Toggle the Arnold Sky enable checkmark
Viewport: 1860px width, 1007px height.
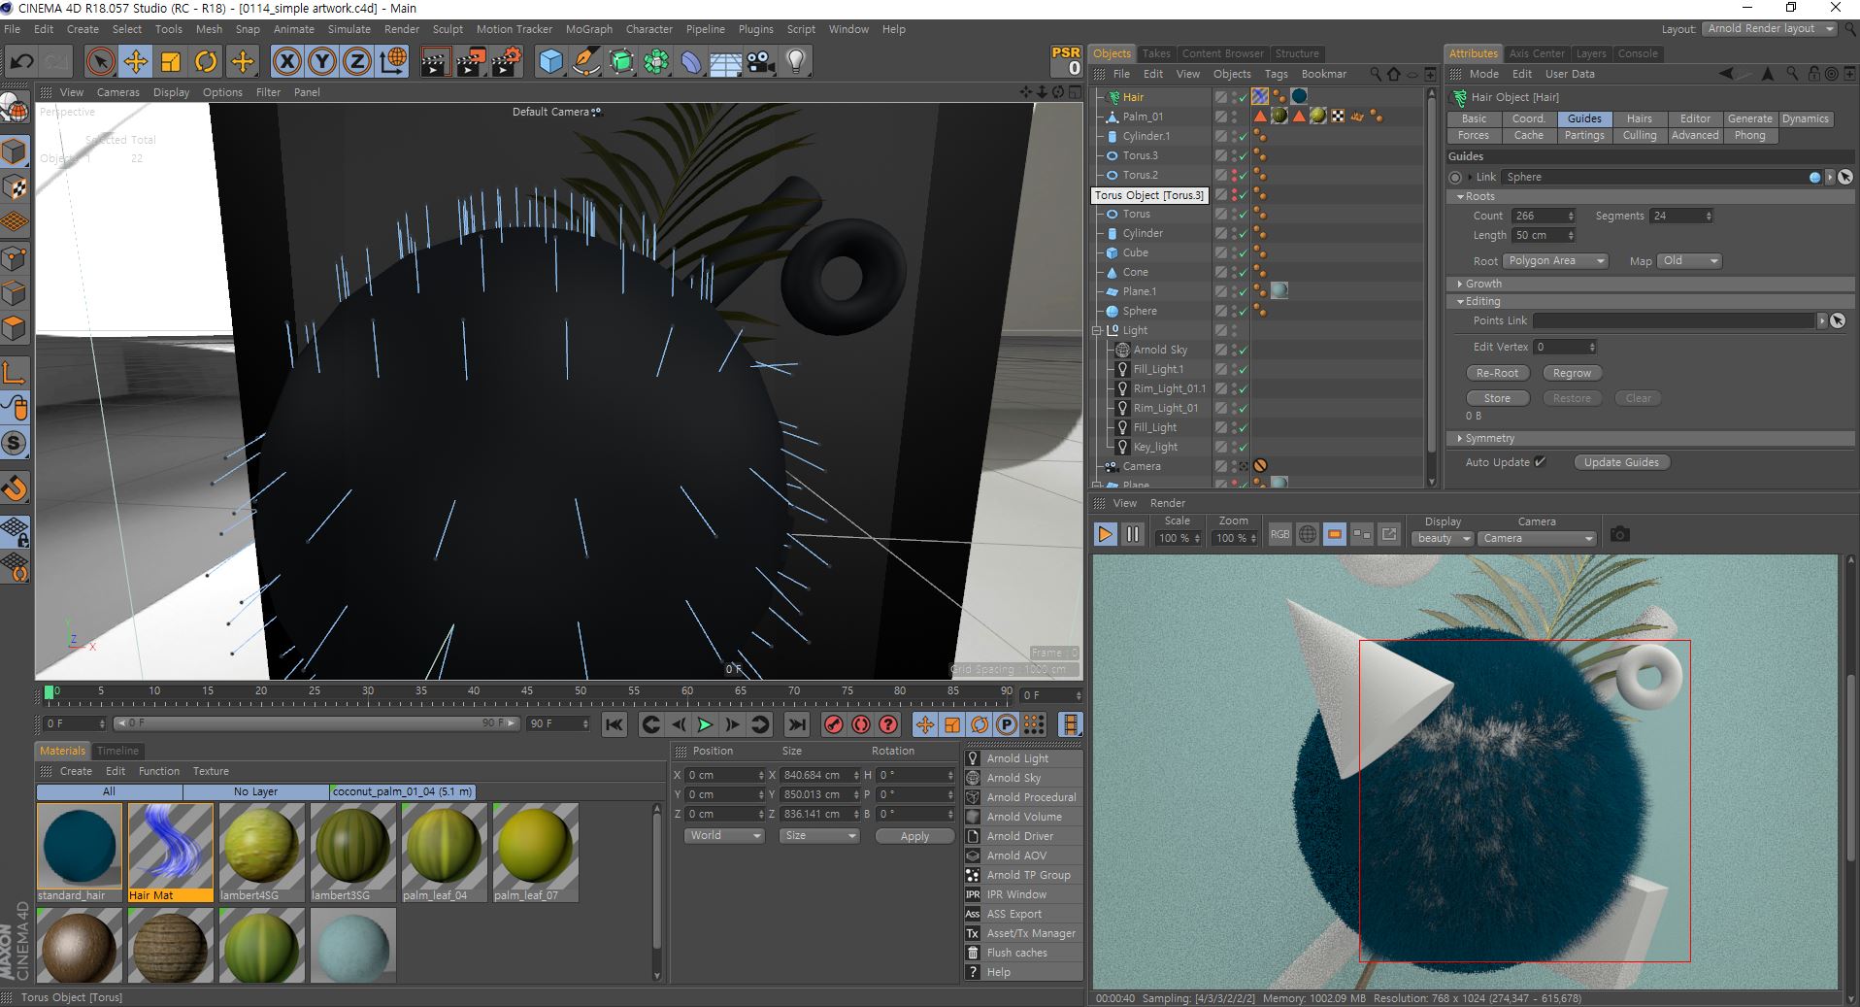(x=1243, y=350)
